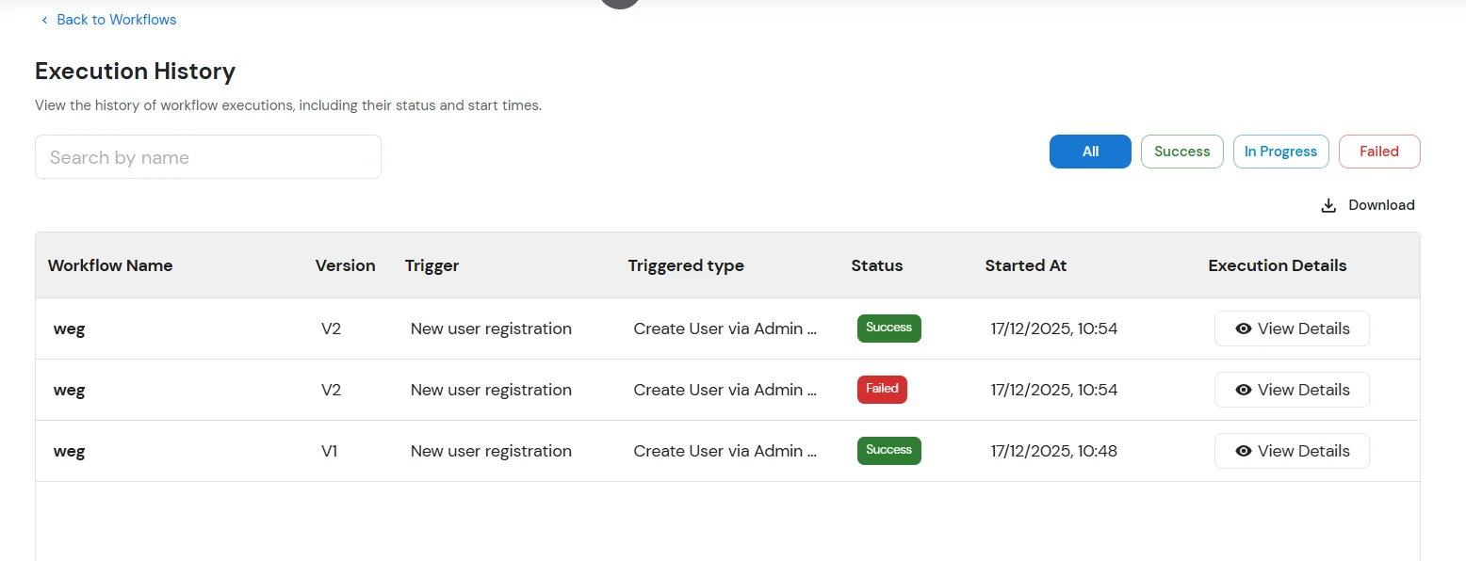The width and height of the screenshot is (1466, 561).
Task: Click View Details for the first execution
Action: [x=1292, y=329]
